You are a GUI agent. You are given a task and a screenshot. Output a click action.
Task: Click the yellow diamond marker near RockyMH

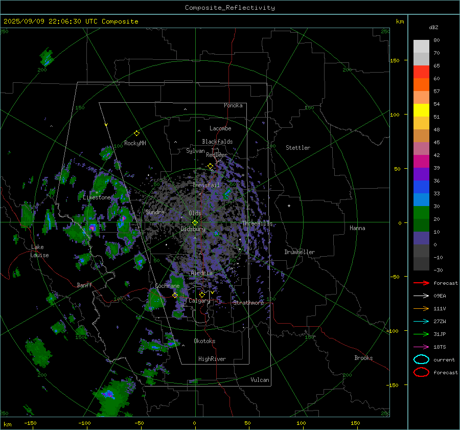tap(136, 133)
